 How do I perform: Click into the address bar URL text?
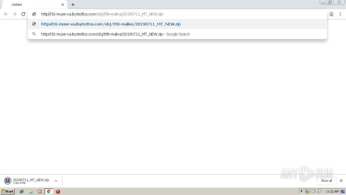pyautogui.click(x=102, y=14)
